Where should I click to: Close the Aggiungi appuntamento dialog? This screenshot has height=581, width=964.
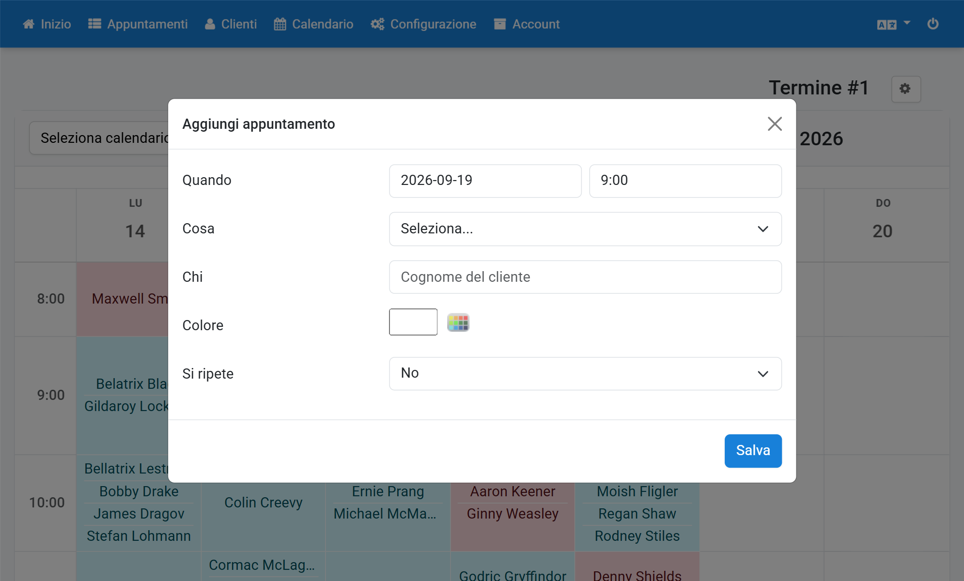click(775, 124)
